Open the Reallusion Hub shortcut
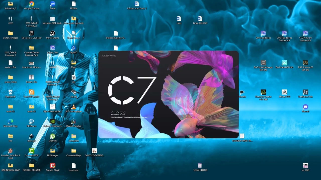This screenshot has width=321, height=180. [x=305, y=92]
